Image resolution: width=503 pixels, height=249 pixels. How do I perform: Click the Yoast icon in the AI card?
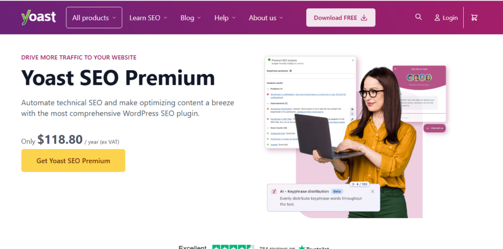274,191
